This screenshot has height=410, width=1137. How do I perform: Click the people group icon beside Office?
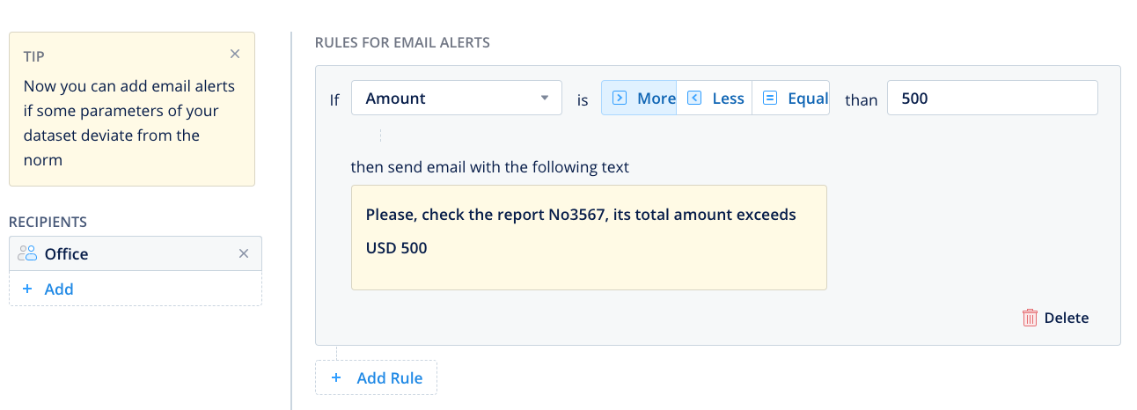tap(27, 253)
